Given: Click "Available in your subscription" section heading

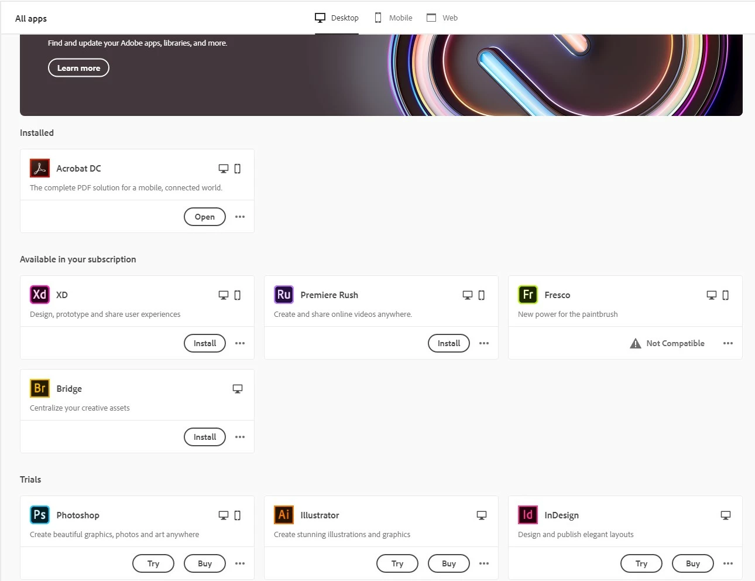Looking at the screenshot, I should tap(78, 259).
